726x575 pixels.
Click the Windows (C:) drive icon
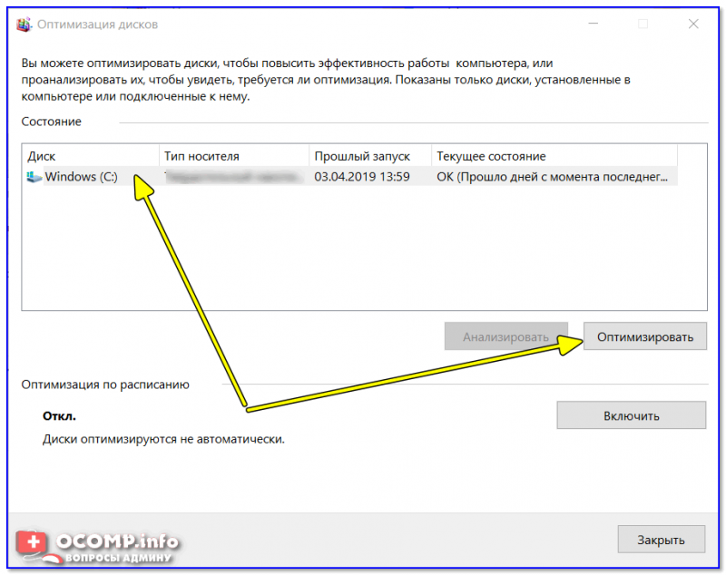pos(34,177)
